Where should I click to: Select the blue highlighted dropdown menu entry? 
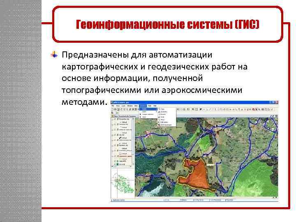click(148, 109)
